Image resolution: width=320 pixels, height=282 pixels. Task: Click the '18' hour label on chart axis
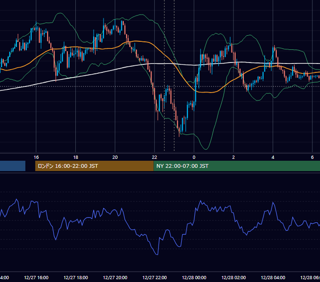(75, 157)
